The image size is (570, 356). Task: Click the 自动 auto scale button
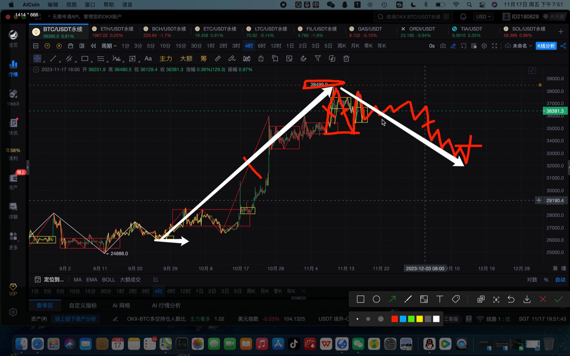(x=560, y=279)
